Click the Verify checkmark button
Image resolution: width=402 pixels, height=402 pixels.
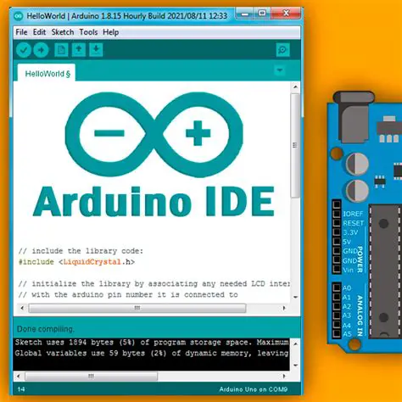[x=24, y=50]
